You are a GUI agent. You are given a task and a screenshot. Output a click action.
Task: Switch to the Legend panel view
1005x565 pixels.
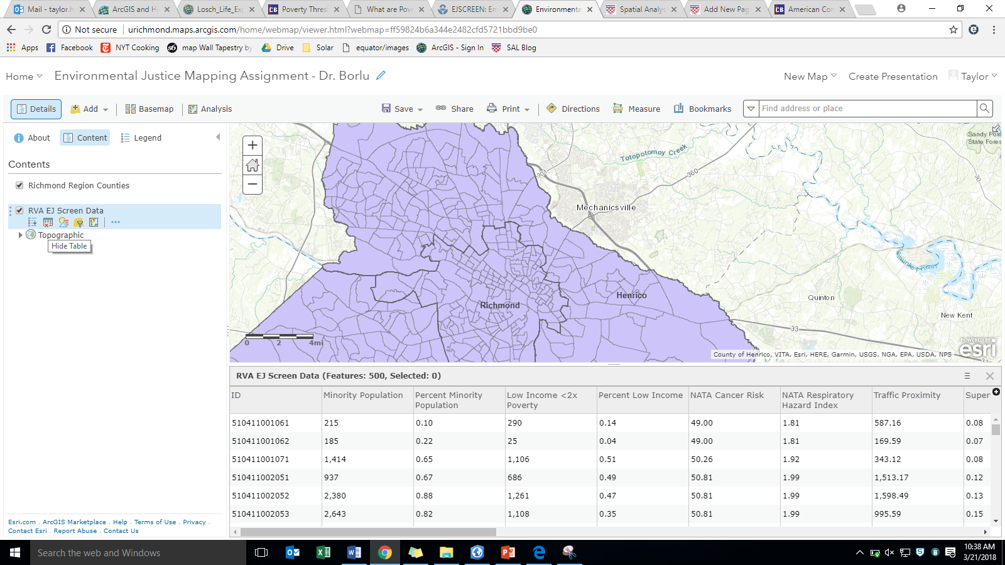coord(146,137)
